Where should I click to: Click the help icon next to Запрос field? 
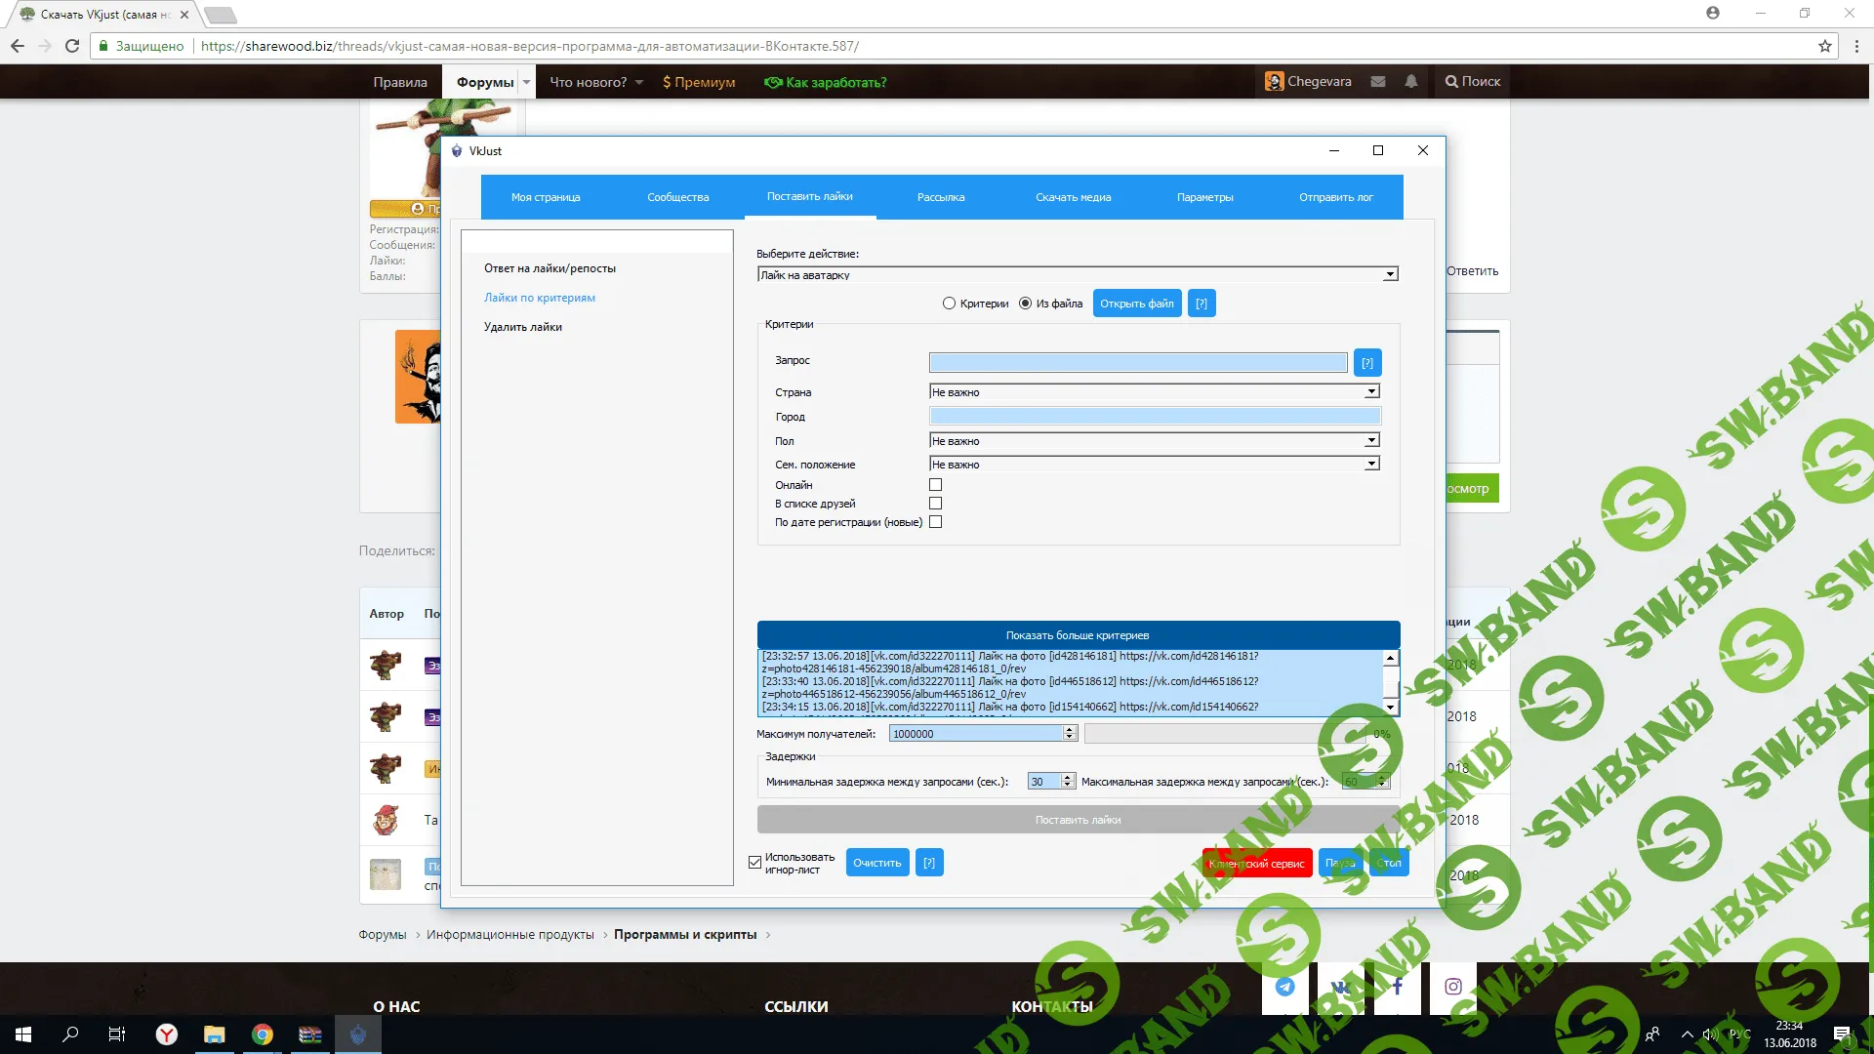pos(1366,363)
